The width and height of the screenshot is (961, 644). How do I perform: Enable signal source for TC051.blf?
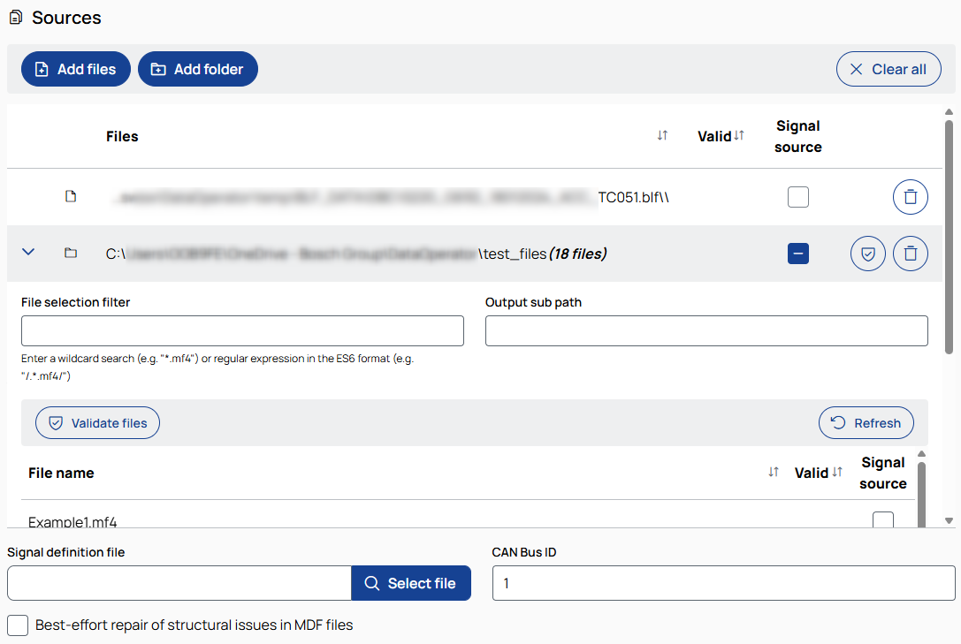[797, 197]
